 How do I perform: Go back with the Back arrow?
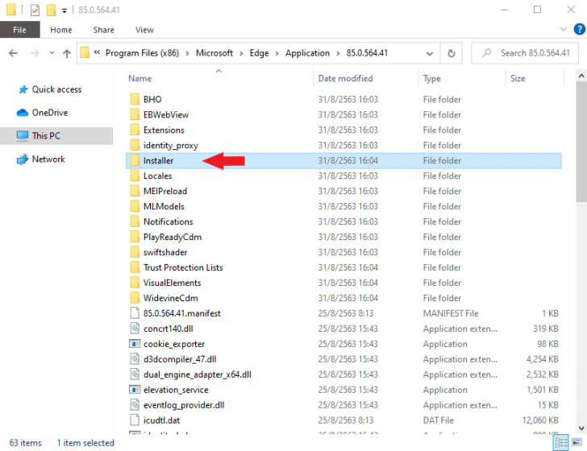point(14,53)
